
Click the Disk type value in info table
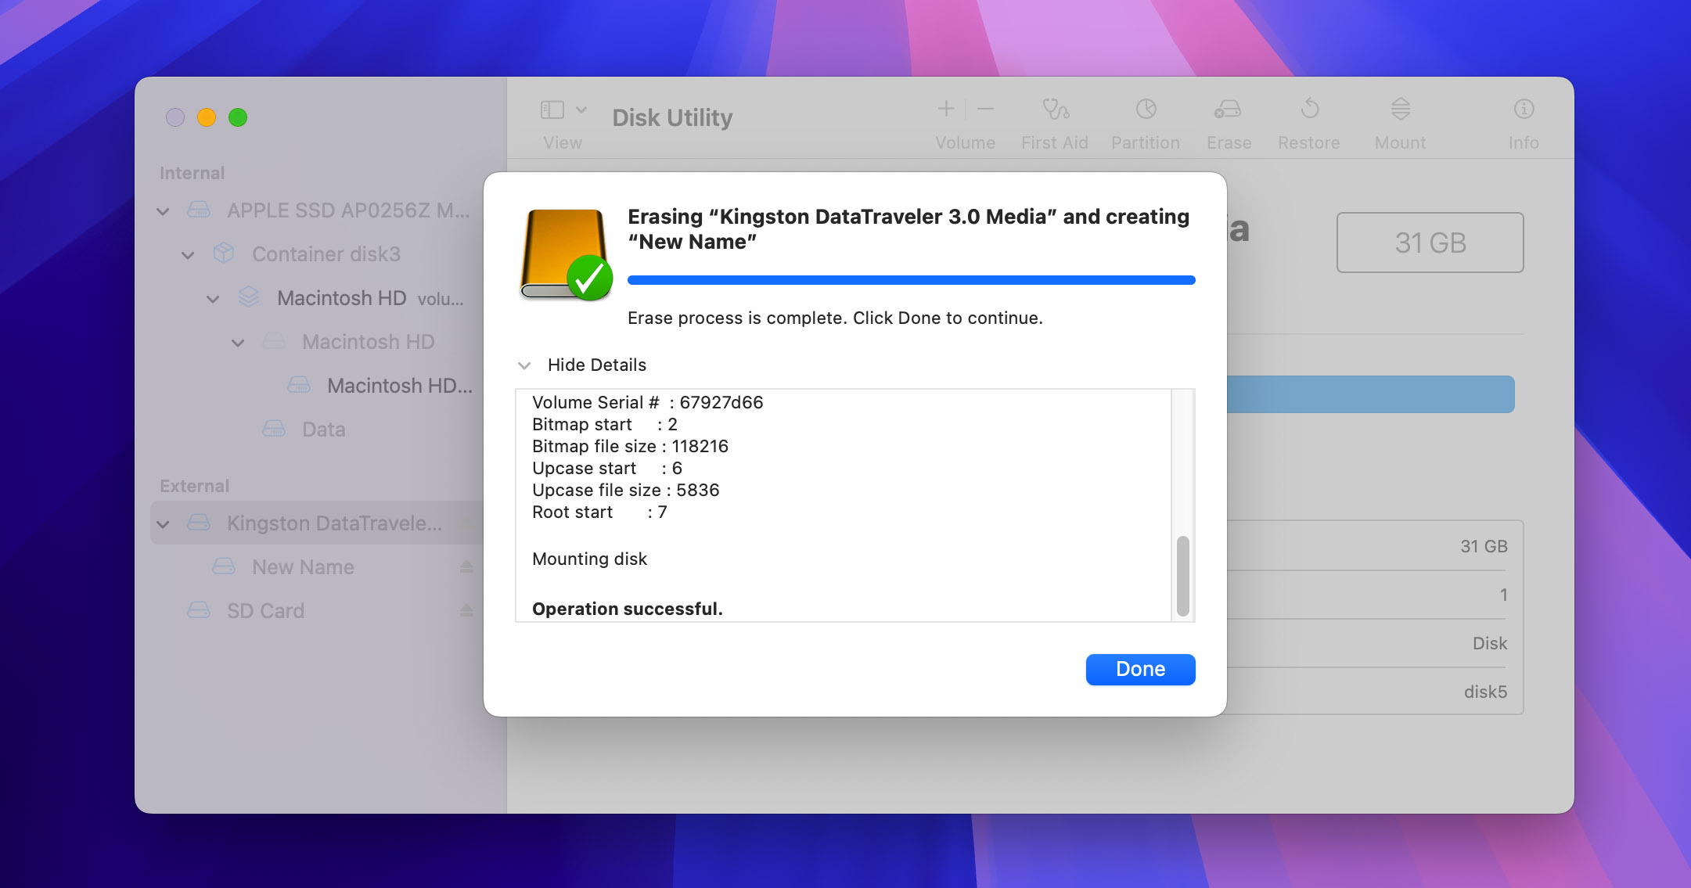[1490, 643]
